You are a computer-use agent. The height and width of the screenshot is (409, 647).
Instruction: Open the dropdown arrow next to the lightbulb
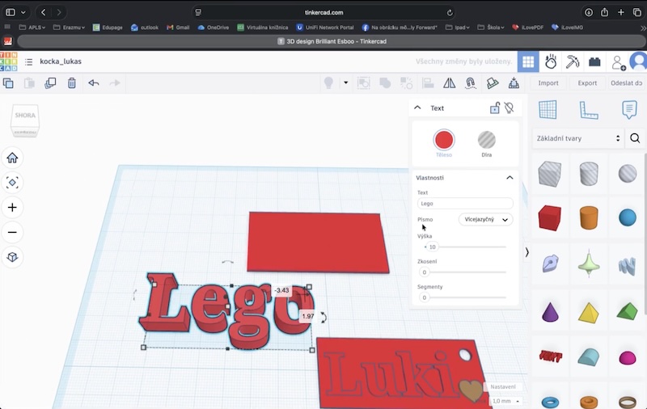click(x=346, y=83)
